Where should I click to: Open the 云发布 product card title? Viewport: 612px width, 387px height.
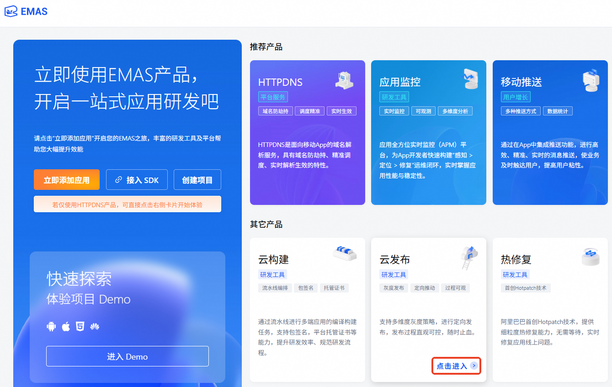(x=395, y=260)
